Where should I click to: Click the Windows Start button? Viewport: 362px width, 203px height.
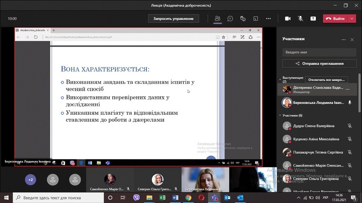coord(6,198)
